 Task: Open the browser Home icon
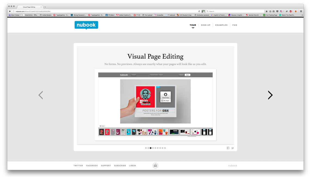tap(266, 11)
